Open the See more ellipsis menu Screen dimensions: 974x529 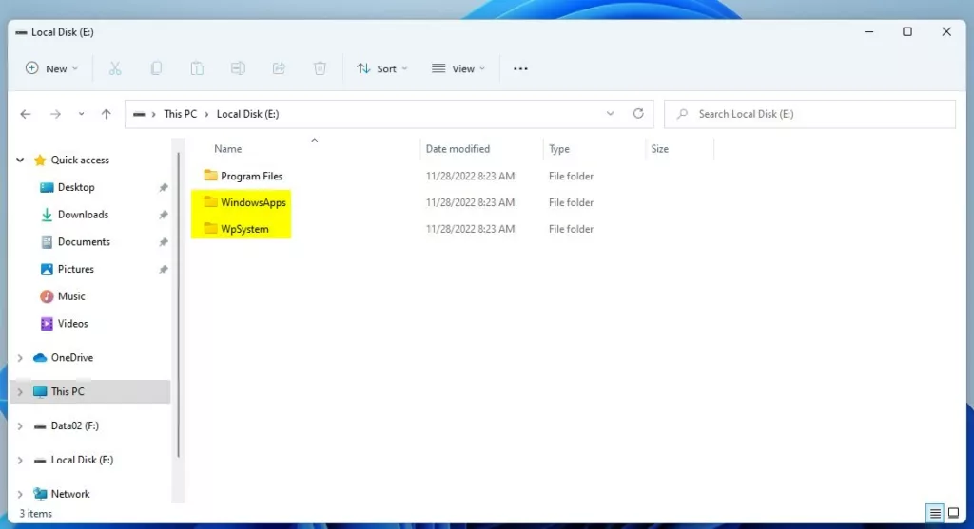(x=520, y=68)
